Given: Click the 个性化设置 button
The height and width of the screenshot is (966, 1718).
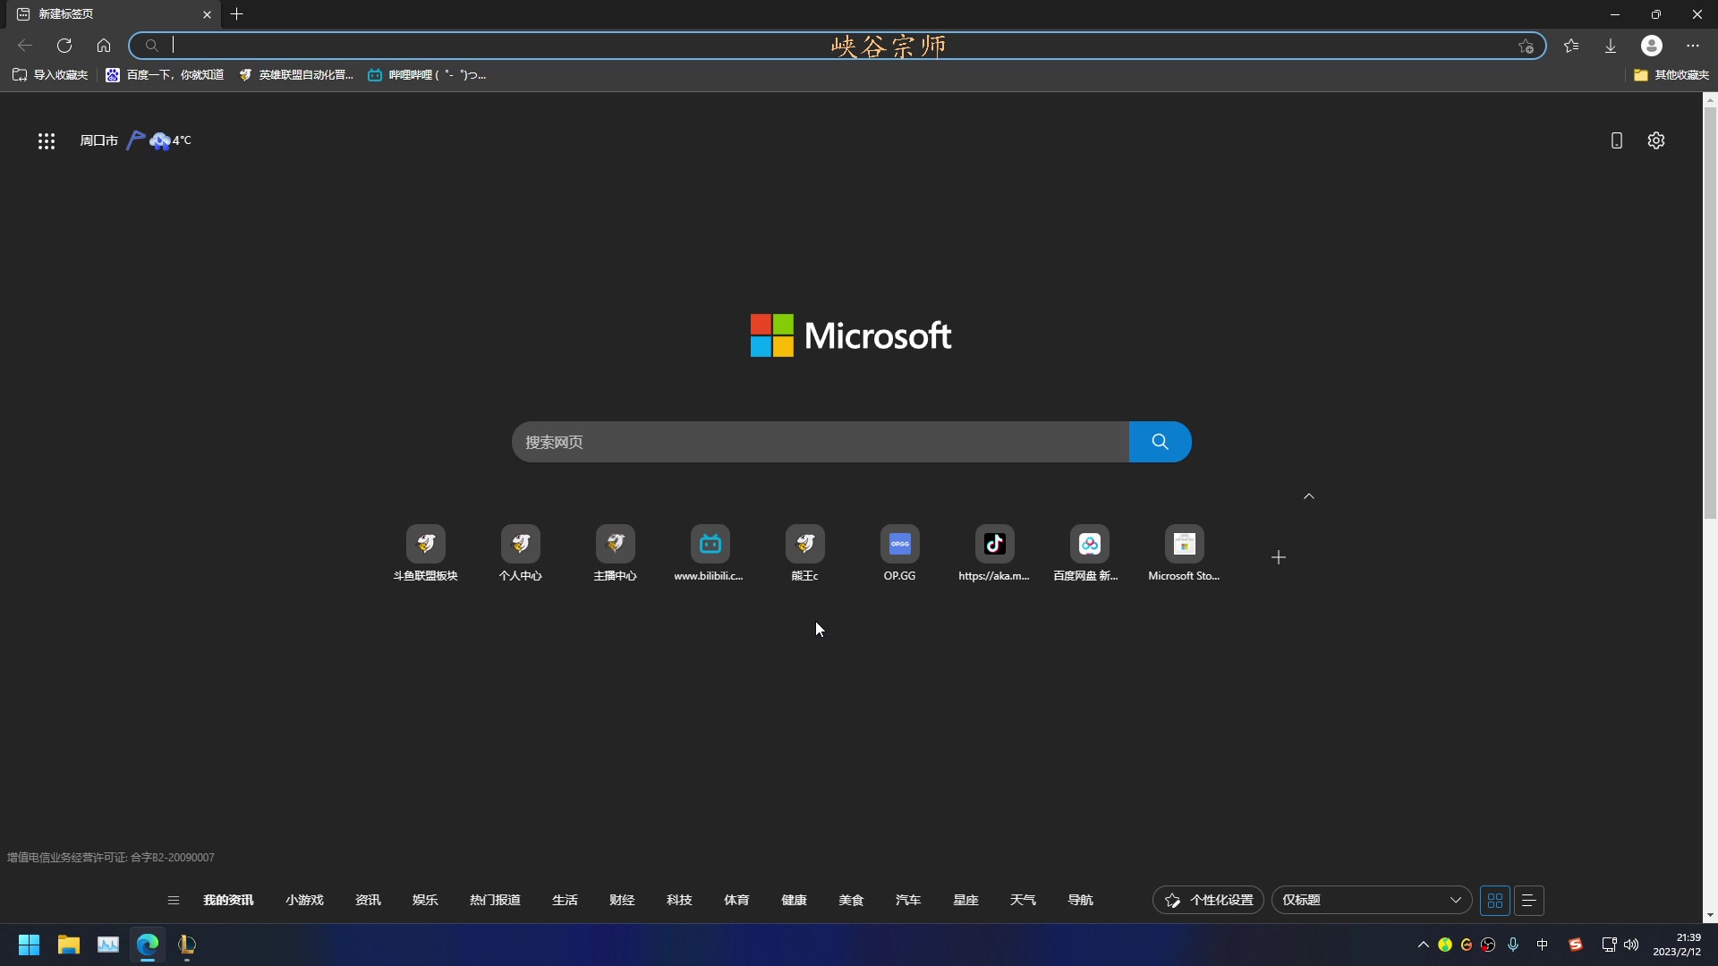Looking at the screenshot, I should tap(1208, 901).
